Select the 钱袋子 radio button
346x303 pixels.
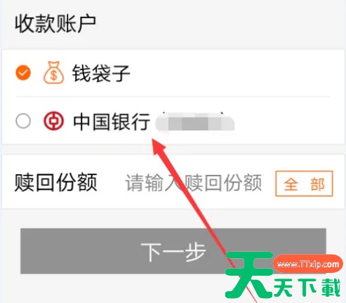click(x=23, y=73)
